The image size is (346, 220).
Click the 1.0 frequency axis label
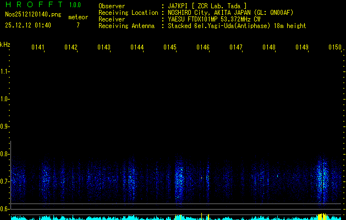[x=5, y=99]
